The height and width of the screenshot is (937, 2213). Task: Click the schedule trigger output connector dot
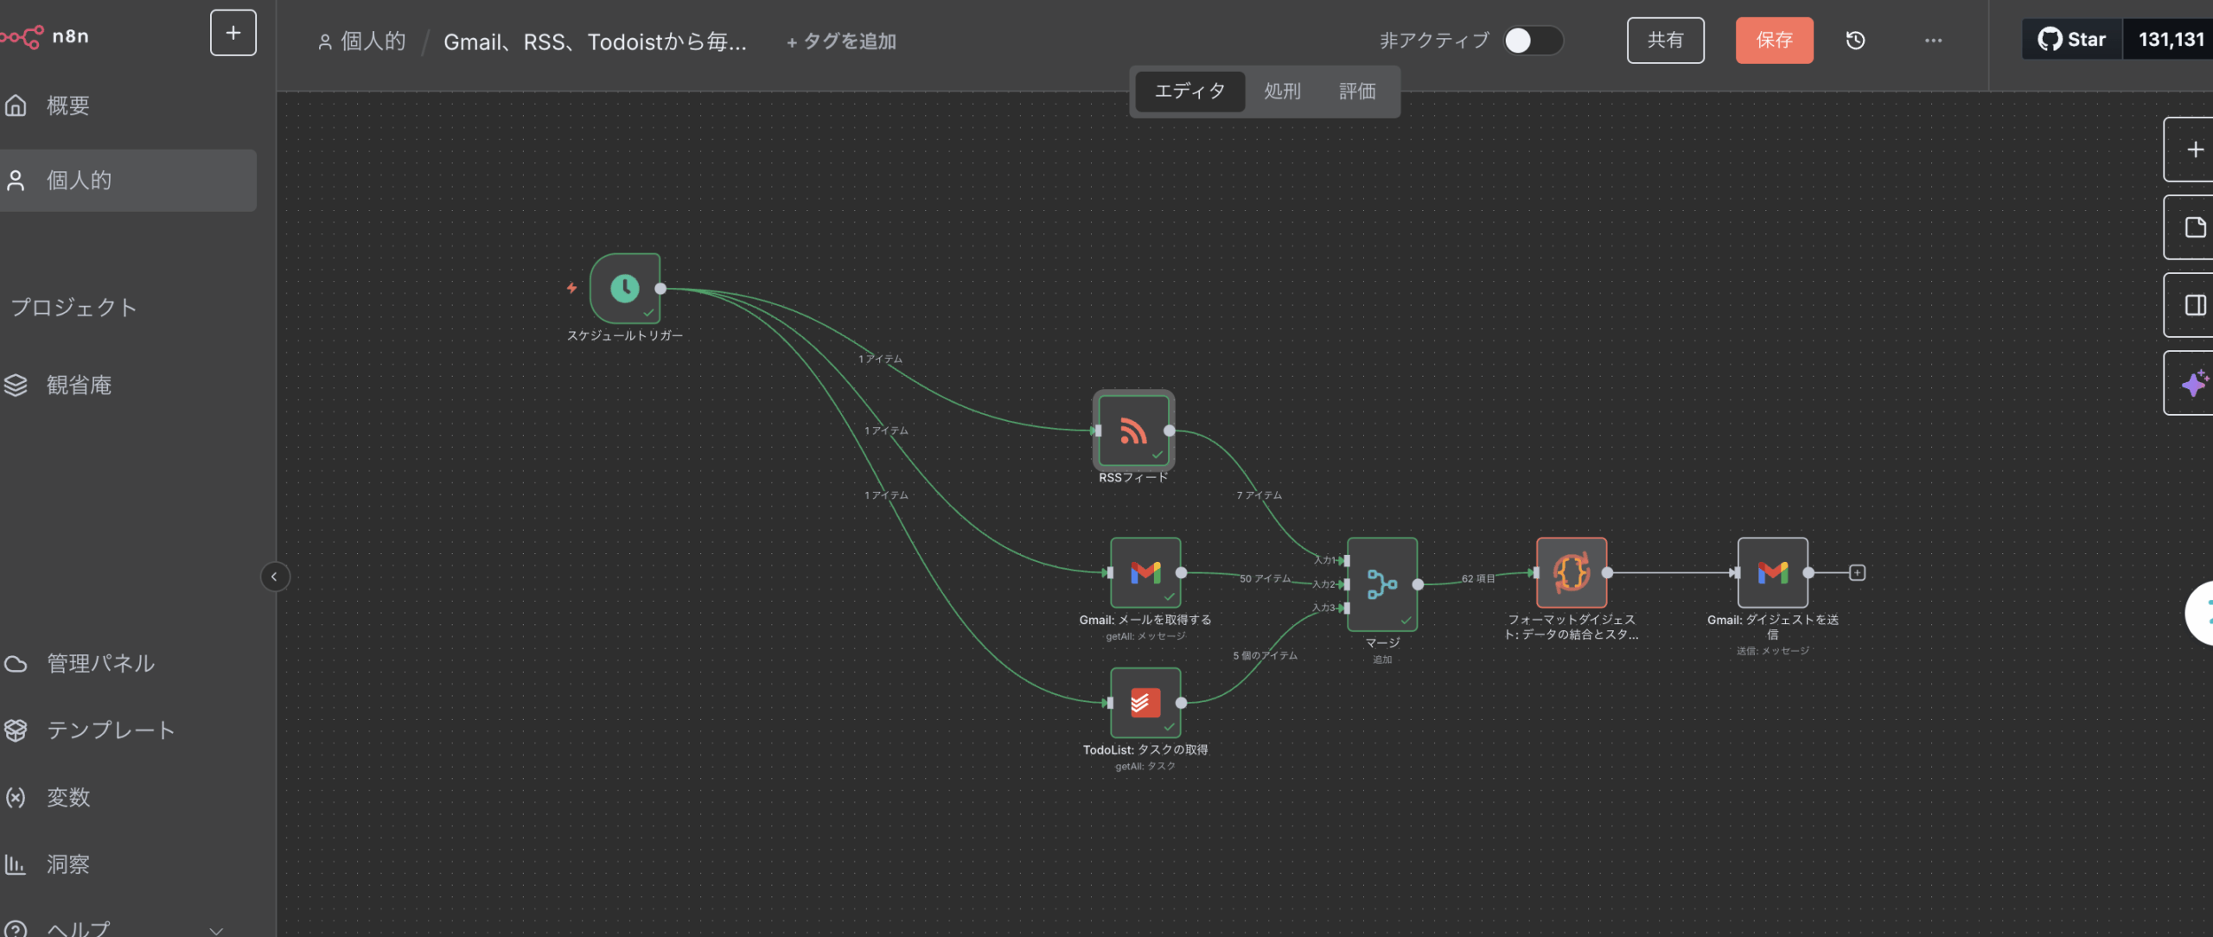pyautogui.click(x=660, y=288)
